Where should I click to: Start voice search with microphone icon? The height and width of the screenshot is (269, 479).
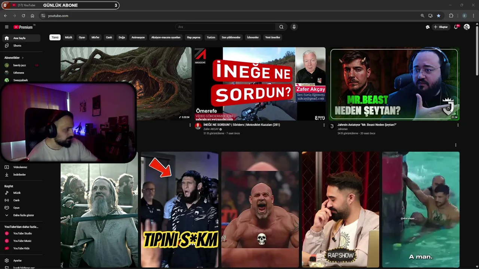[x=294, y=27]
